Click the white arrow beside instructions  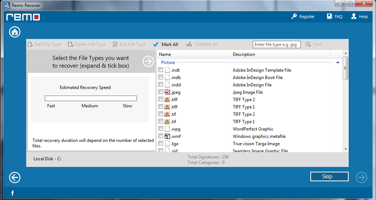[148, 61]
